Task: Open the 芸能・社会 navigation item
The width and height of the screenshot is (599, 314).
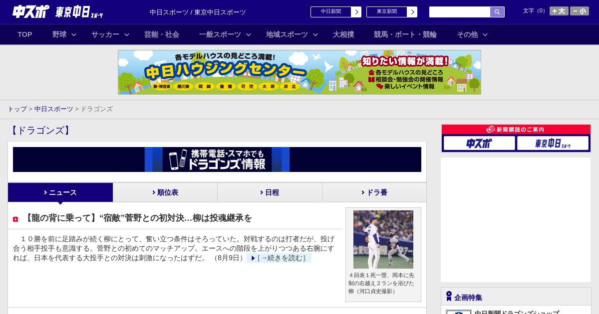Action: pyautogui.click(x=162, y=34)
